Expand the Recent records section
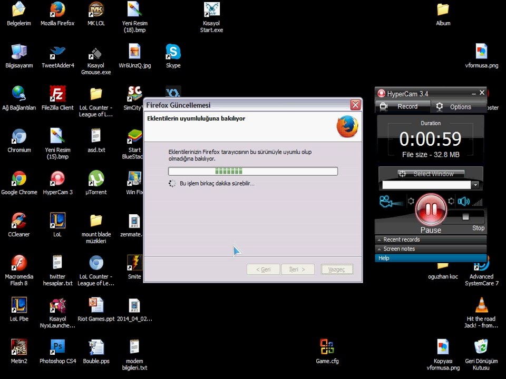The image size is (506, 379). coord(431,240)
